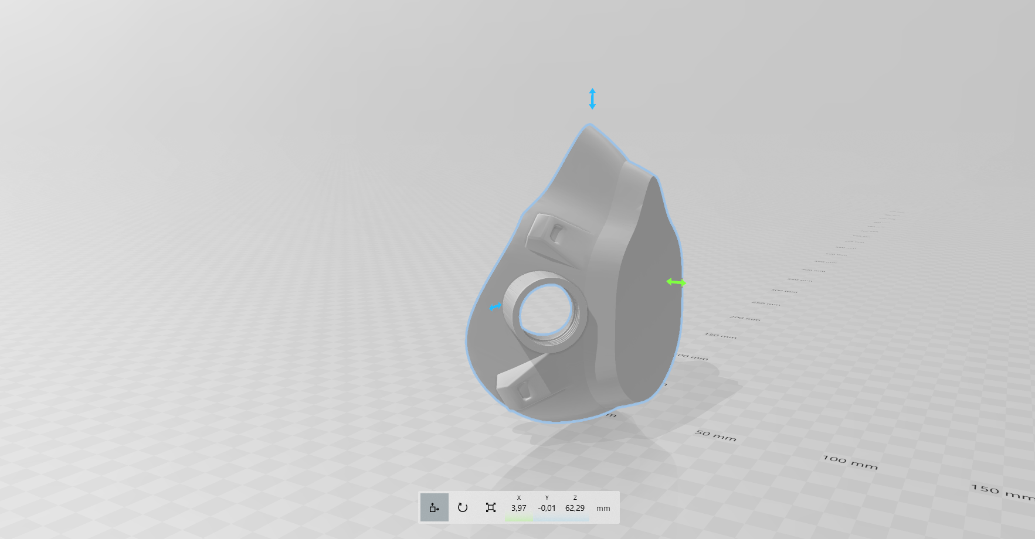Screen dimensions: 1035x539
Task: Select the Move tool icon
Action: (x=435, y=507)
